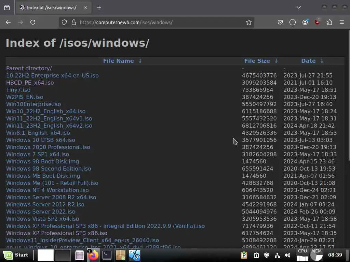Open the Firefox hamburger menu
This screenshot has width=350, height=262.
pyautogui.click(x=342, y=22)
